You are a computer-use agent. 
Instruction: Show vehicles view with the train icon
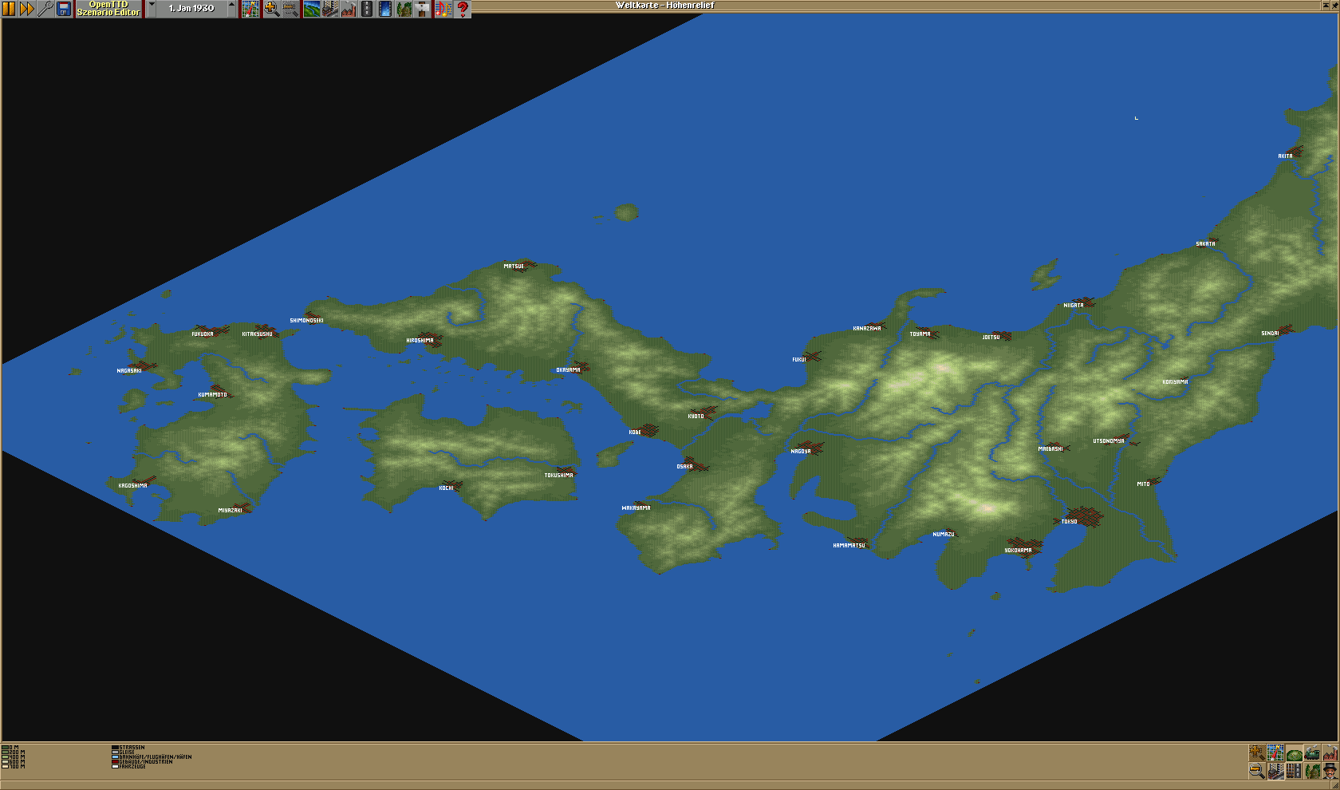tap(1312, 753)
